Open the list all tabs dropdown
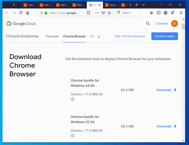Screen dimensions: 189x145 tap(143, 5)
